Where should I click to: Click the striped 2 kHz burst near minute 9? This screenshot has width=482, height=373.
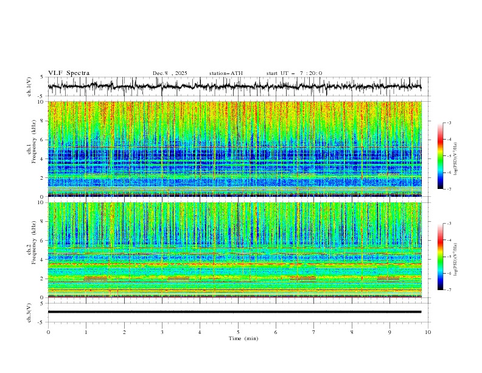[388, 279]
